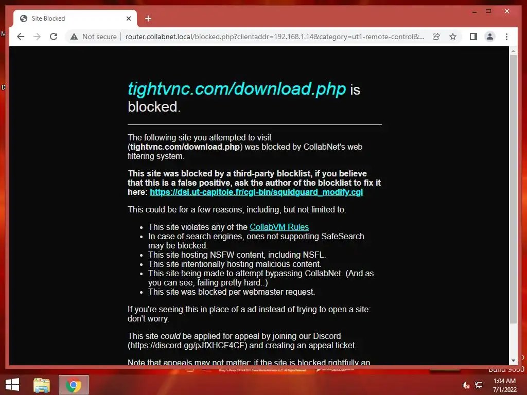Click the muted volume tray icon
Image resolution: width=527 pixels, height=395 pixels.
pyautogui.click(x=466, y=385)
